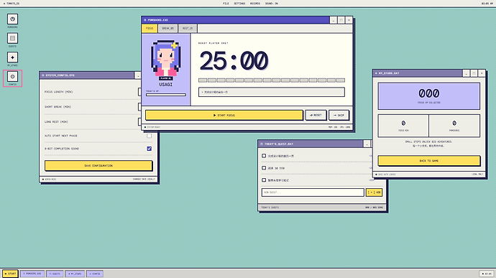Viewport: 496px width, 278px height.
Task: Click the RESET timer button
Action: click(x=316, y=115)
